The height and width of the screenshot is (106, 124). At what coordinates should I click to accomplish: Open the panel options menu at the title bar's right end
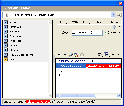(x=120, y=8)
